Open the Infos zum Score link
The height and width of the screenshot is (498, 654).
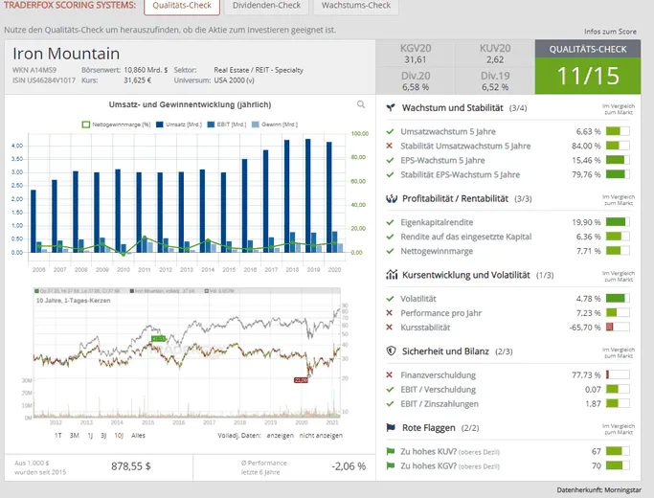(x=610, y=32)
